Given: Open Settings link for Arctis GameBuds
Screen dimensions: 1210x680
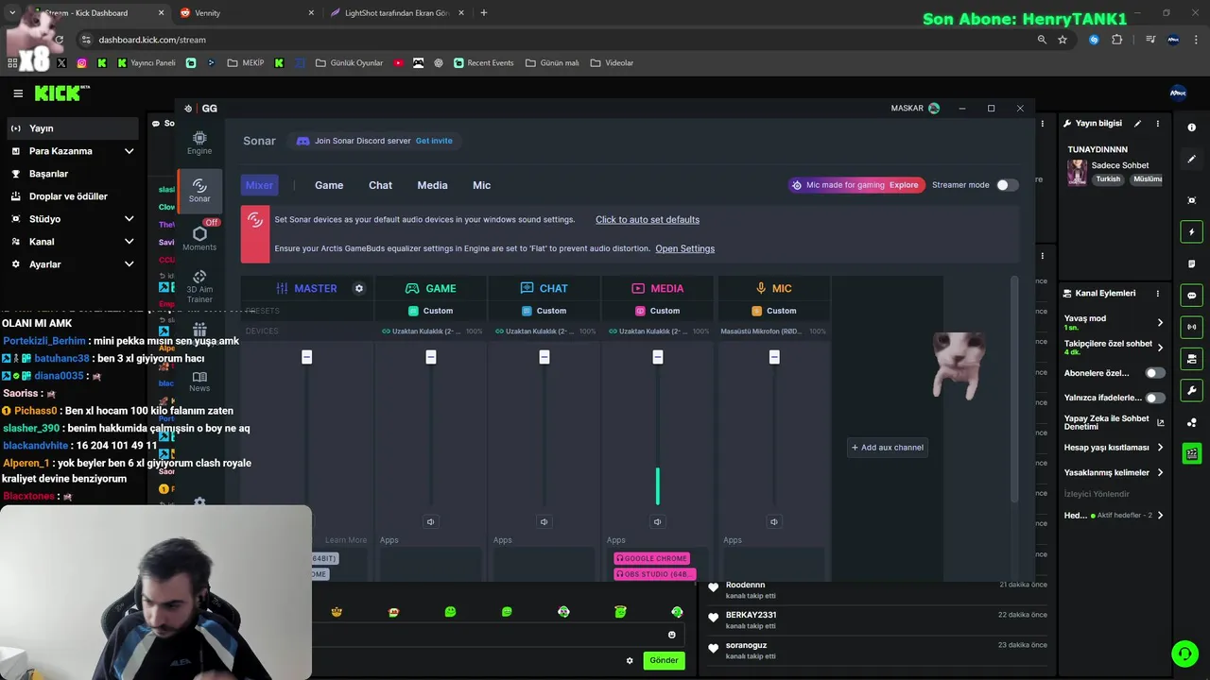Looking at the screenshot, I should 684,248.
